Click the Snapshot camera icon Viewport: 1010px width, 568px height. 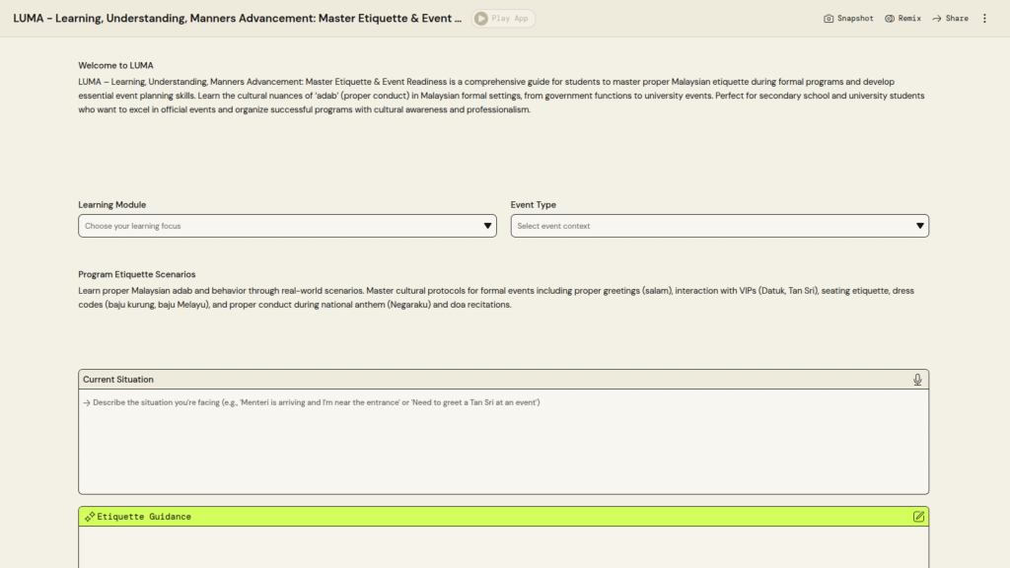tap(829, 19)
